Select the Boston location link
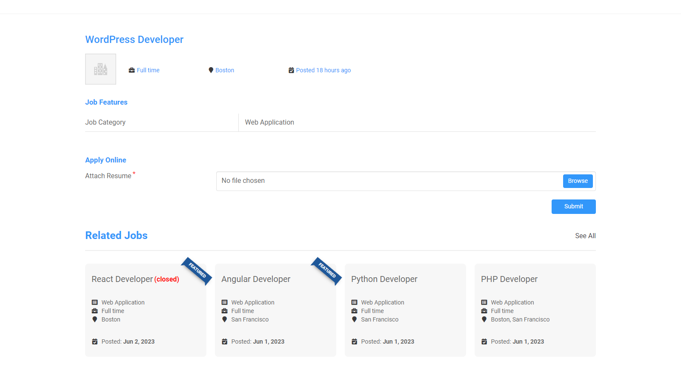Image resolution: width=681 pixels, height=370 pixels. (x=225, y=70)
